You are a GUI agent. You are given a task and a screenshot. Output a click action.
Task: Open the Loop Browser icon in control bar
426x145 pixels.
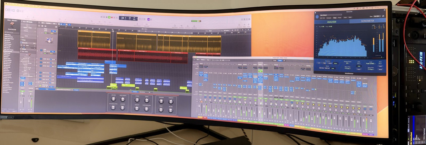tap(247, 19)
